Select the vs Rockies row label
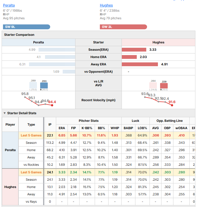Screen dimensions: 197x207 [31, 165]
